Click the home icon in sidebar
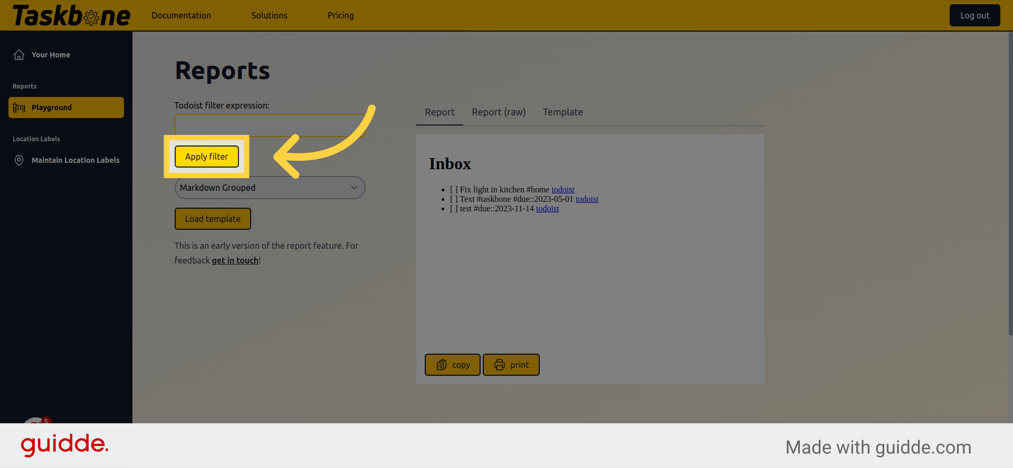Image resolution: width=1013 pixels, height=468 pixels. pyautogui.click(x=19, y=55)
